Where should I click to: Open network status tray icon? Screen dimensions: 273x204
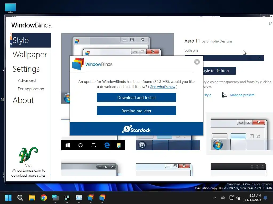point(231,198)
